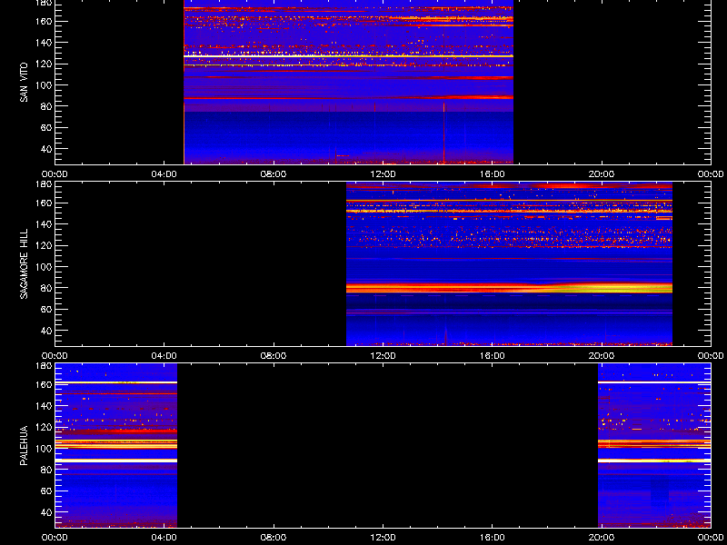Click Palehua's early-morning spectrogram data block
Image resolution: width=727 pixels, height=545 pixels.
116,445
